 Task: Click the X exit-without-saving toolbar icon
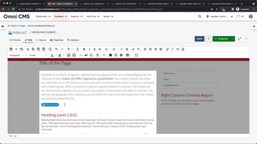pyautogui.click(x=16, y=49)
